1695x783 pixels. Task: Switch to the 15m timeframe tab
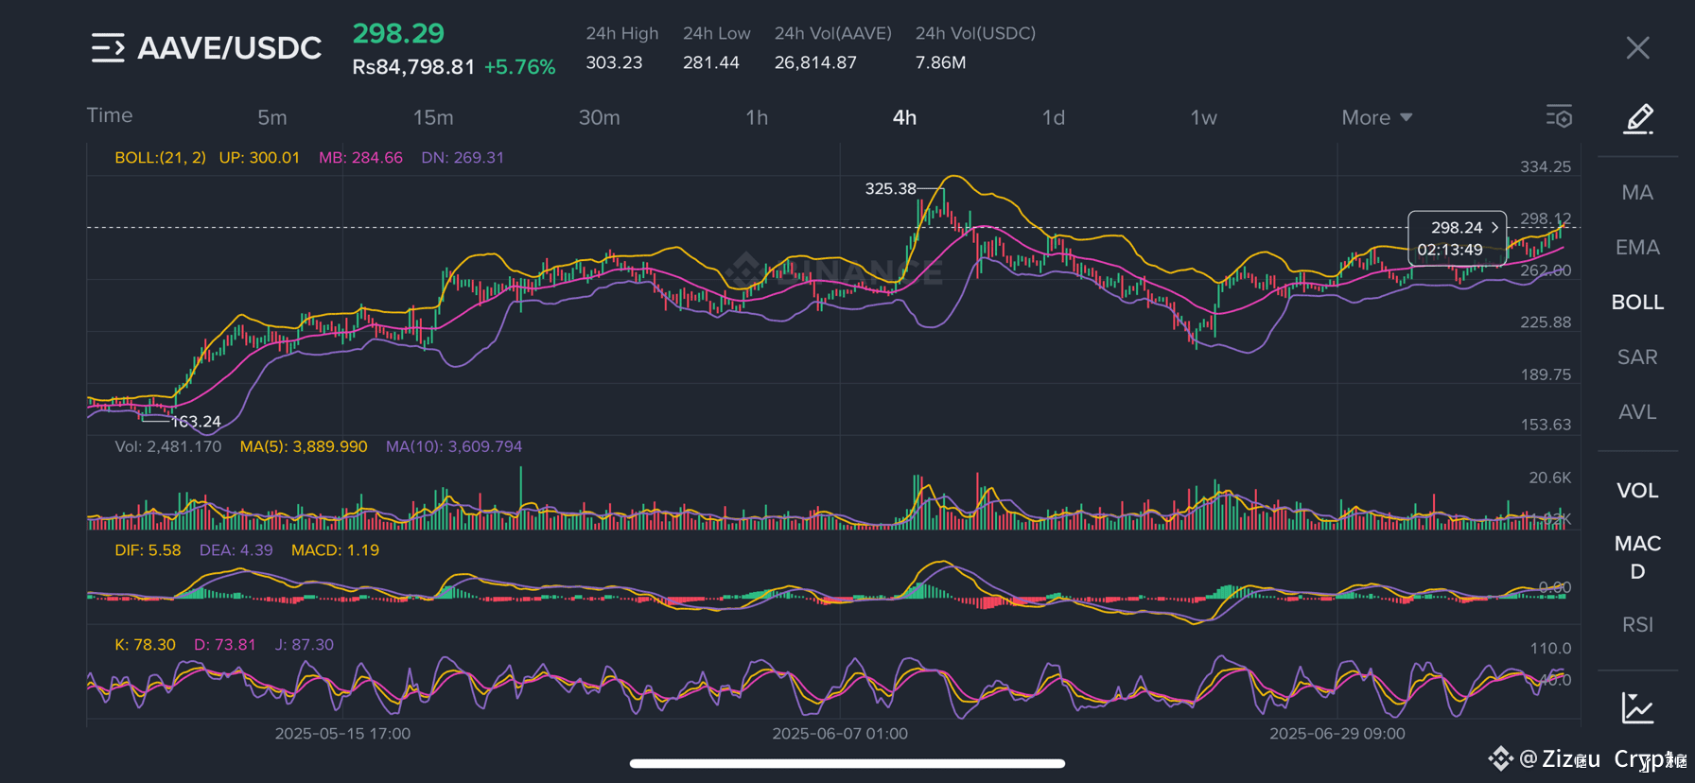(x=433, y=117)
